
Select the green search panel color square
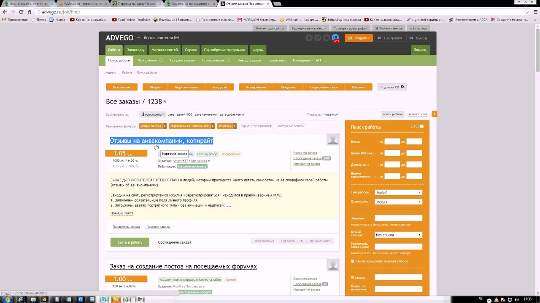pyautogui.click(x=417, y=126)
